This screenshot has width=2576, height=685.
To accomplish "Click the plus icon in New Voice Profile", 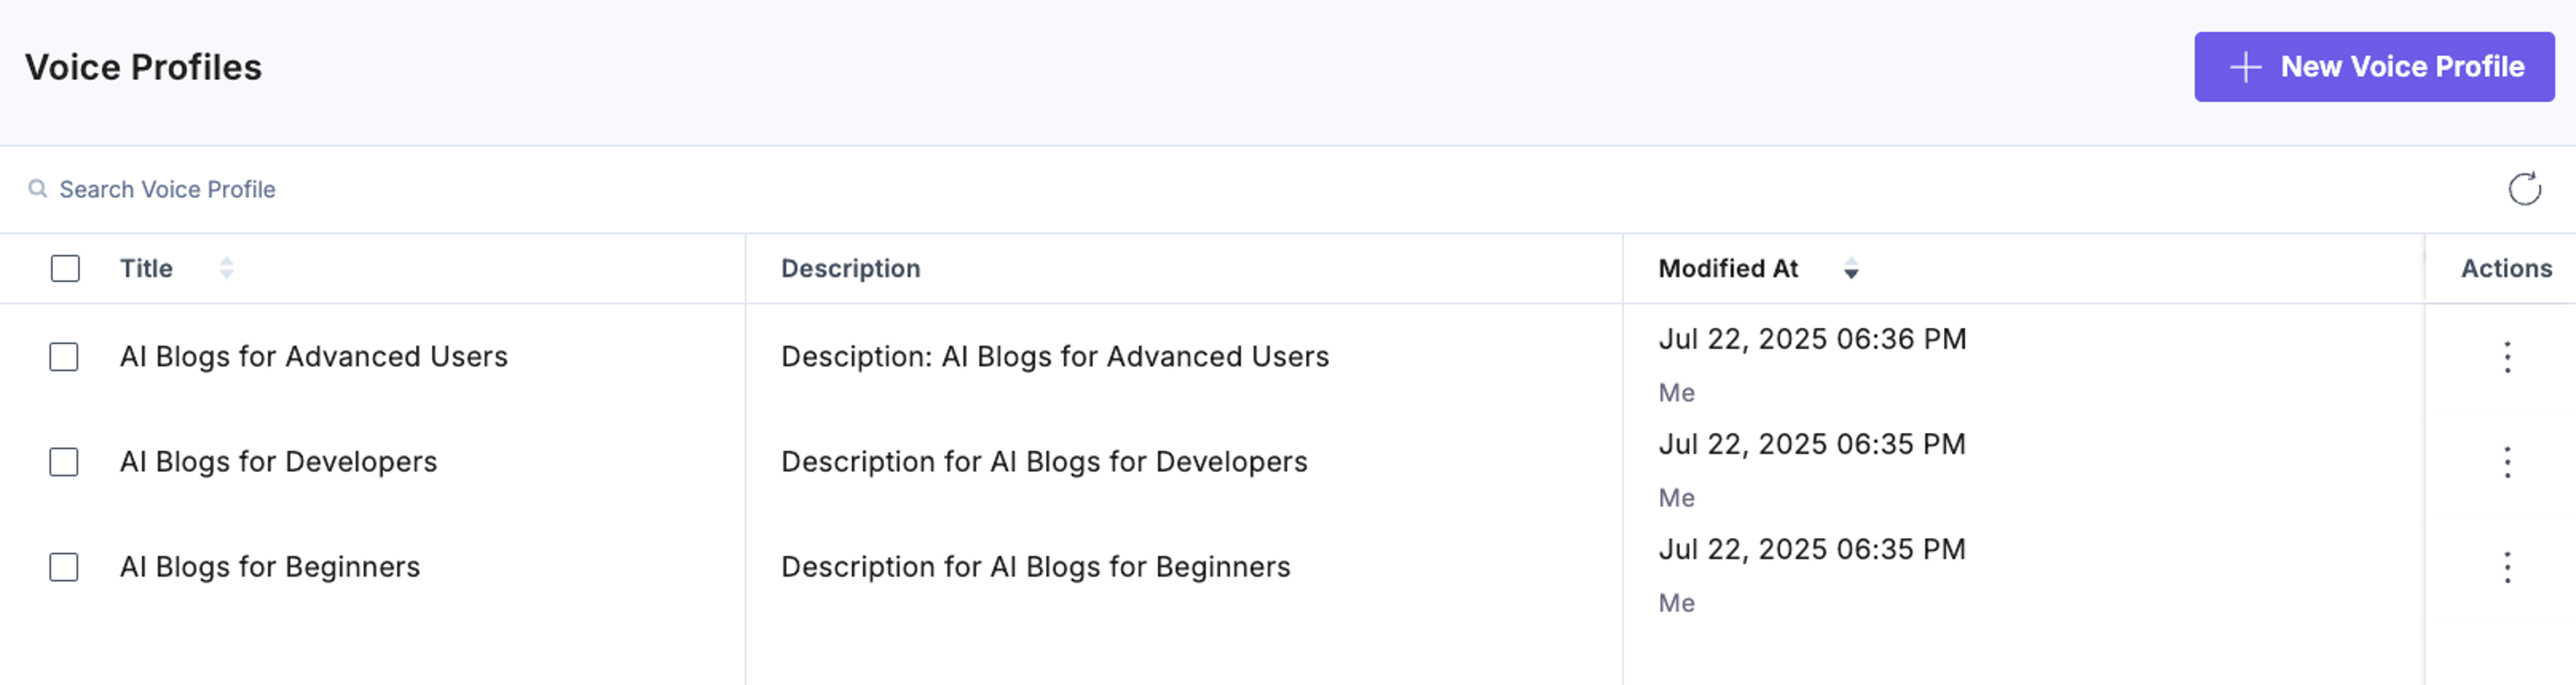I will click(2245, 67).
